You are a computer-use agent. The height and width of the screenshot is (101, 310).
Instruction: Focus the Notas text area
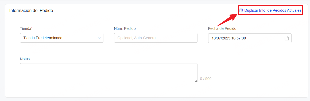pos(109,72)
